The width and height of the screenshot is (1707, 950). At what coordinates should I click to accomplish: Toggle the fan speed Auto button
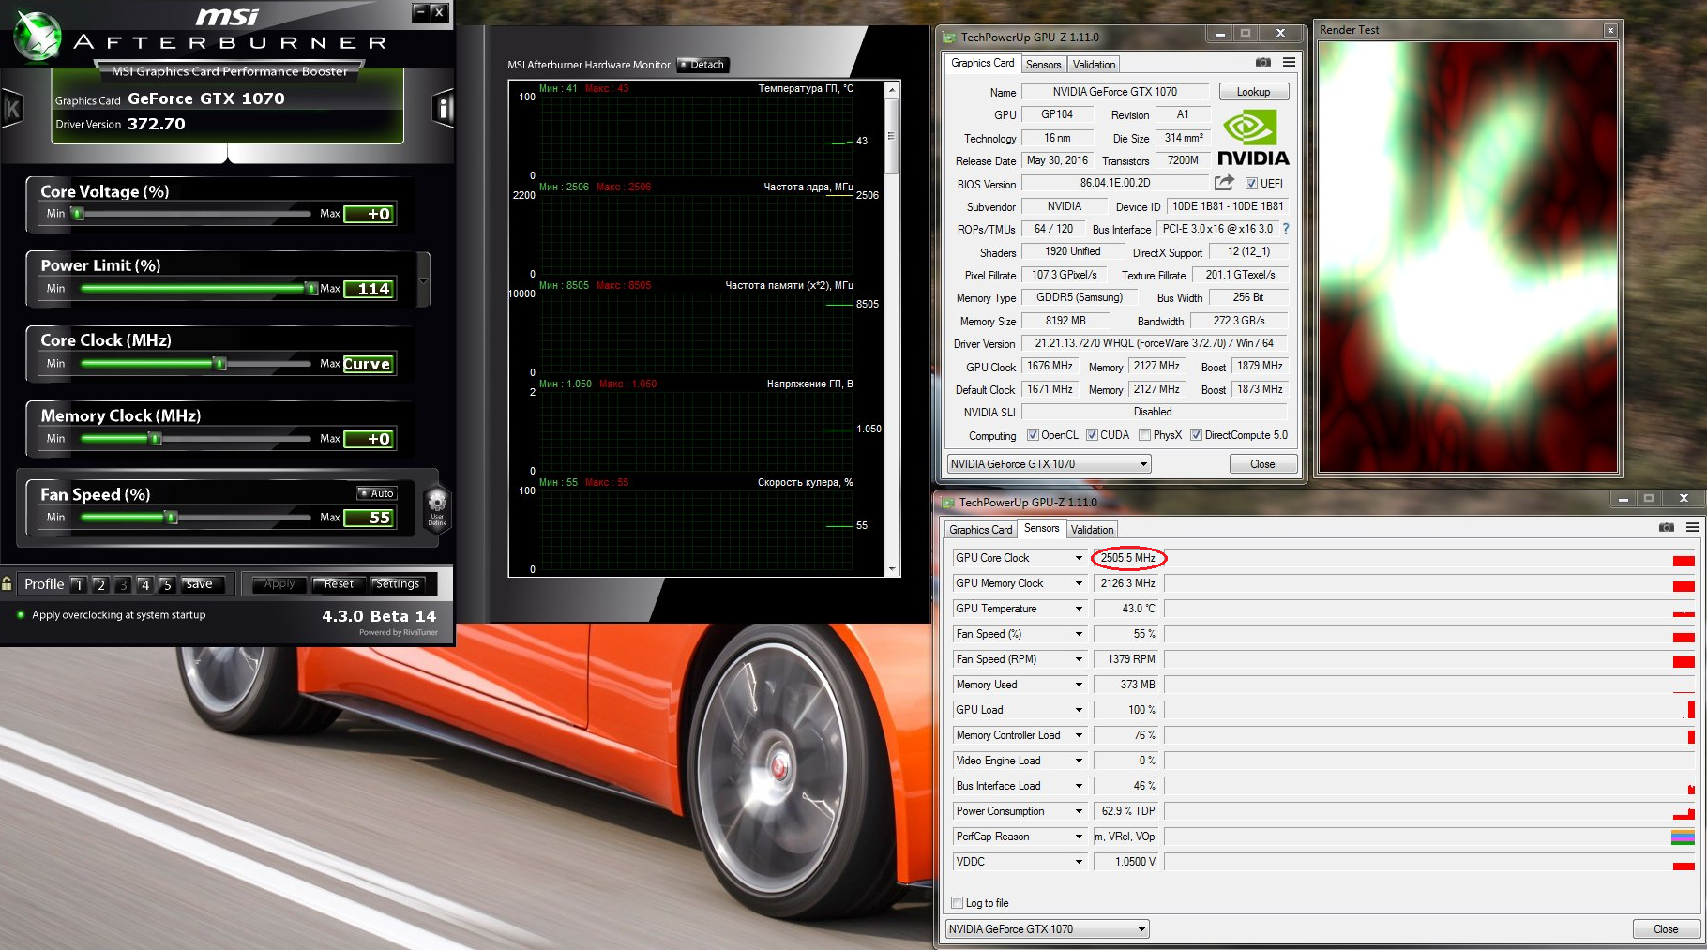point(377,493)
